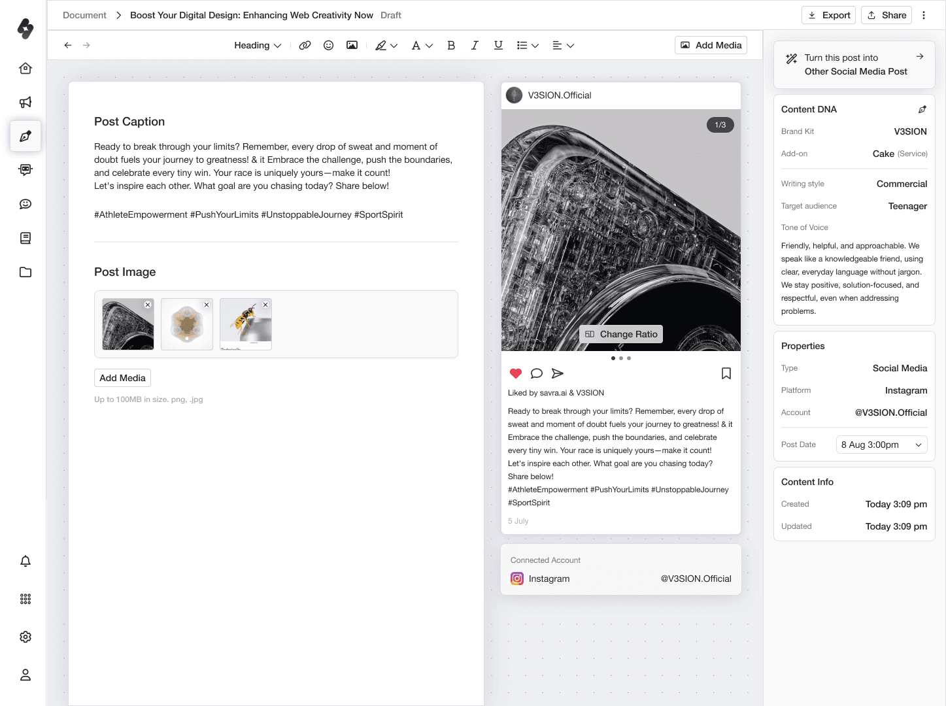Open the megaphone campaigns icon
This screenshot has width=946, height=706.
click(x=25, y=103)
